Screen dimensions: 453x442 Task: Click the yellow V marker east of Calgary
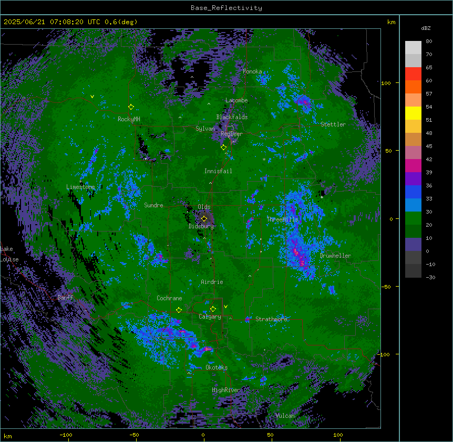(225, 307)
